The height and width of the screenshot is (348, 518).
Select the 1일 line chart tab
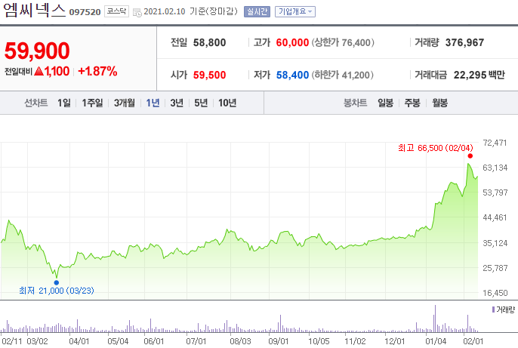(x=64, y=103)
